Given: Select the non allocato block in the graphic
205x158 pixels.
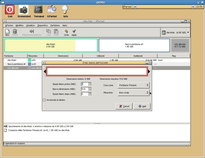Looking at the screenshot, I should click(x=180, y=46).
